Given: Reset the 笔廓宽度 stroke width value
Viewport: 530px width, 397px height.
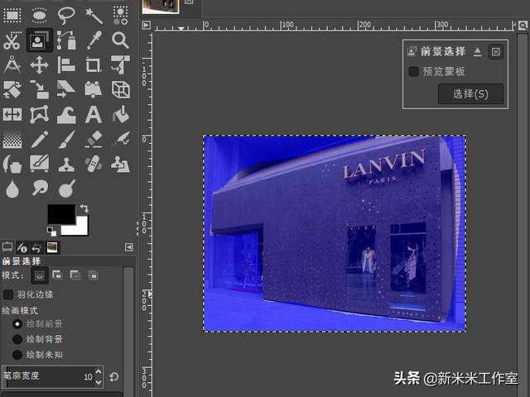Looking at the screenshot, I should [114, 377].
